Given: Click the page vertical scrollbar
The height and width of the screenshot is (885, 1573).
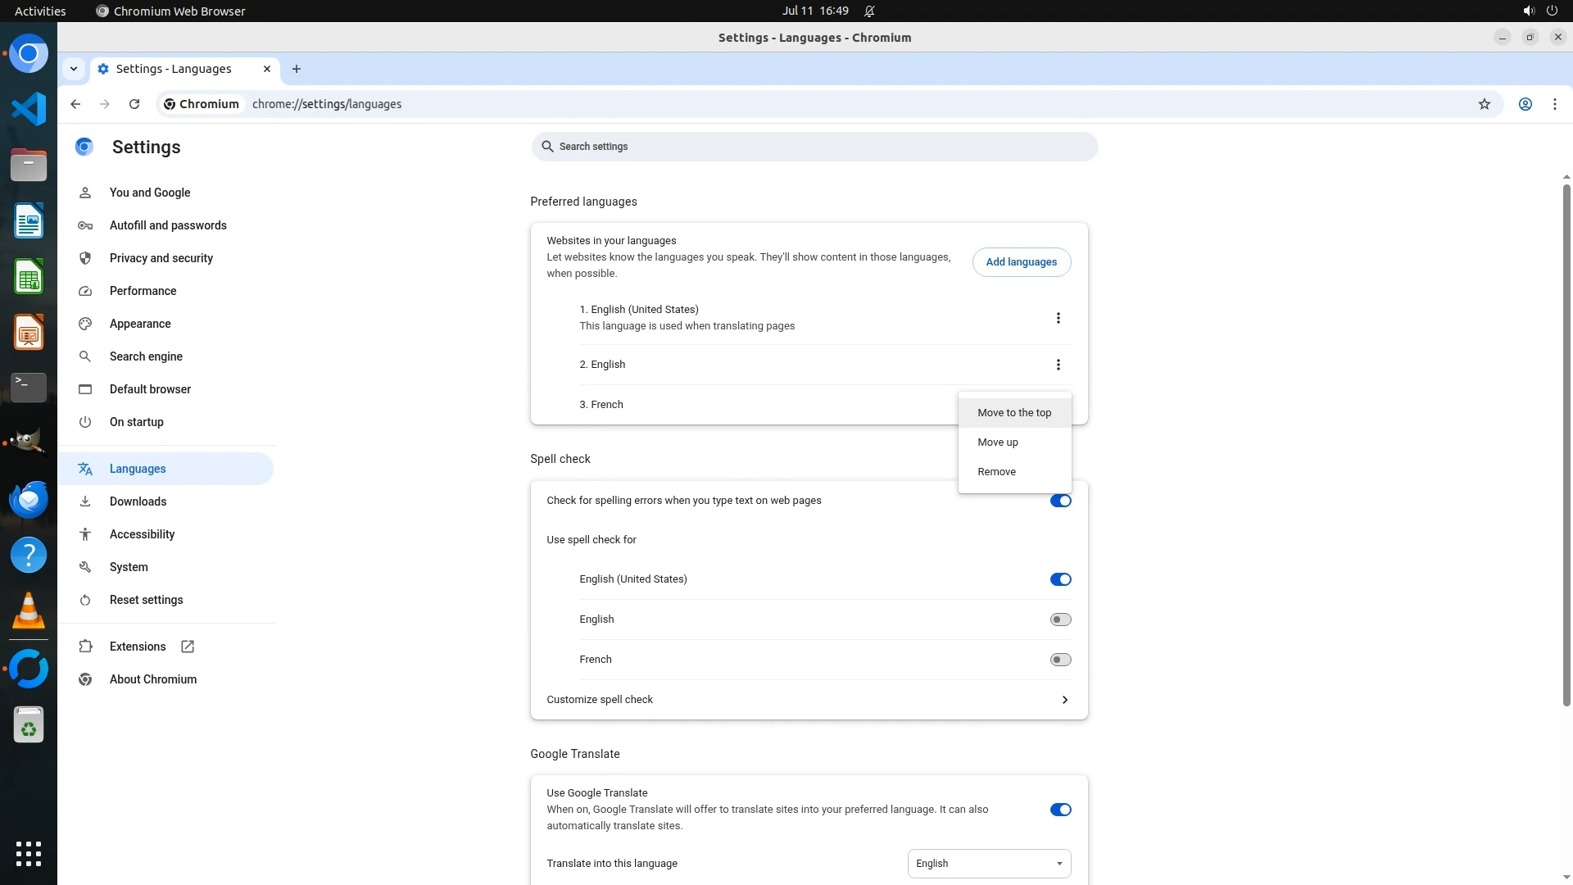Looking at the screenshot, I should tap(1566, 442).
